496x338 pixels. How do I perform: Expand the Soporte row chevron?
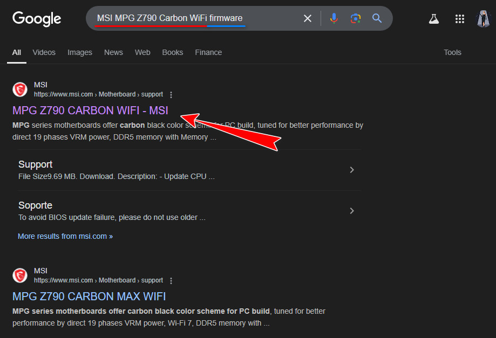352,211
